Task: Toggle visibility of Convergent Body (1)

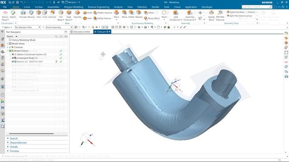Action: tap(13, 58)
